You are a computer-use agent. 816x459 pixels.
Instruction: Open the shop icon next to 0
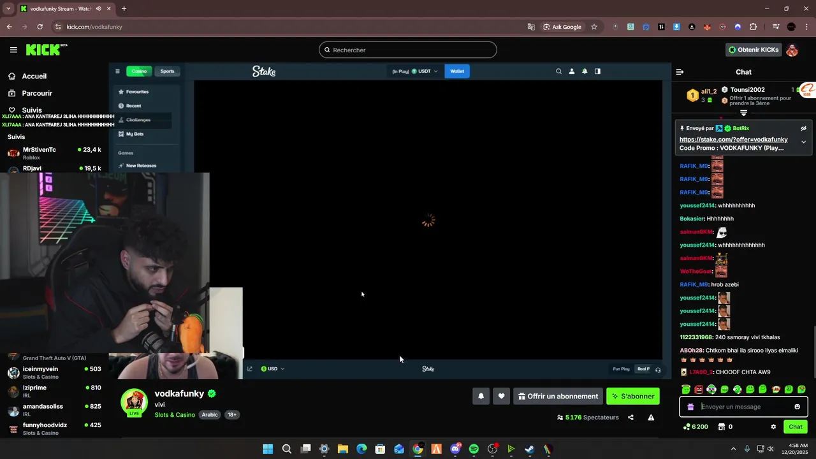tap(722, 427)
